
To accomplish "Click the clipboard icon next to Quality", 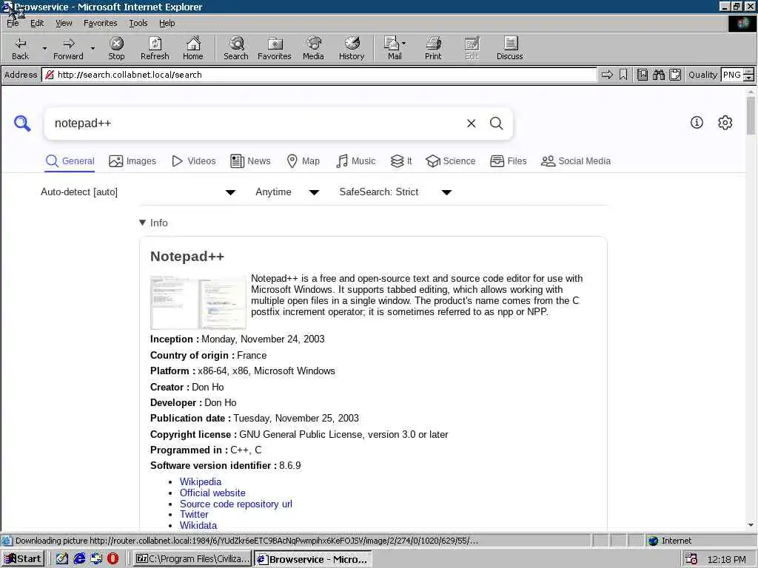I will click(x=675, y=75).
